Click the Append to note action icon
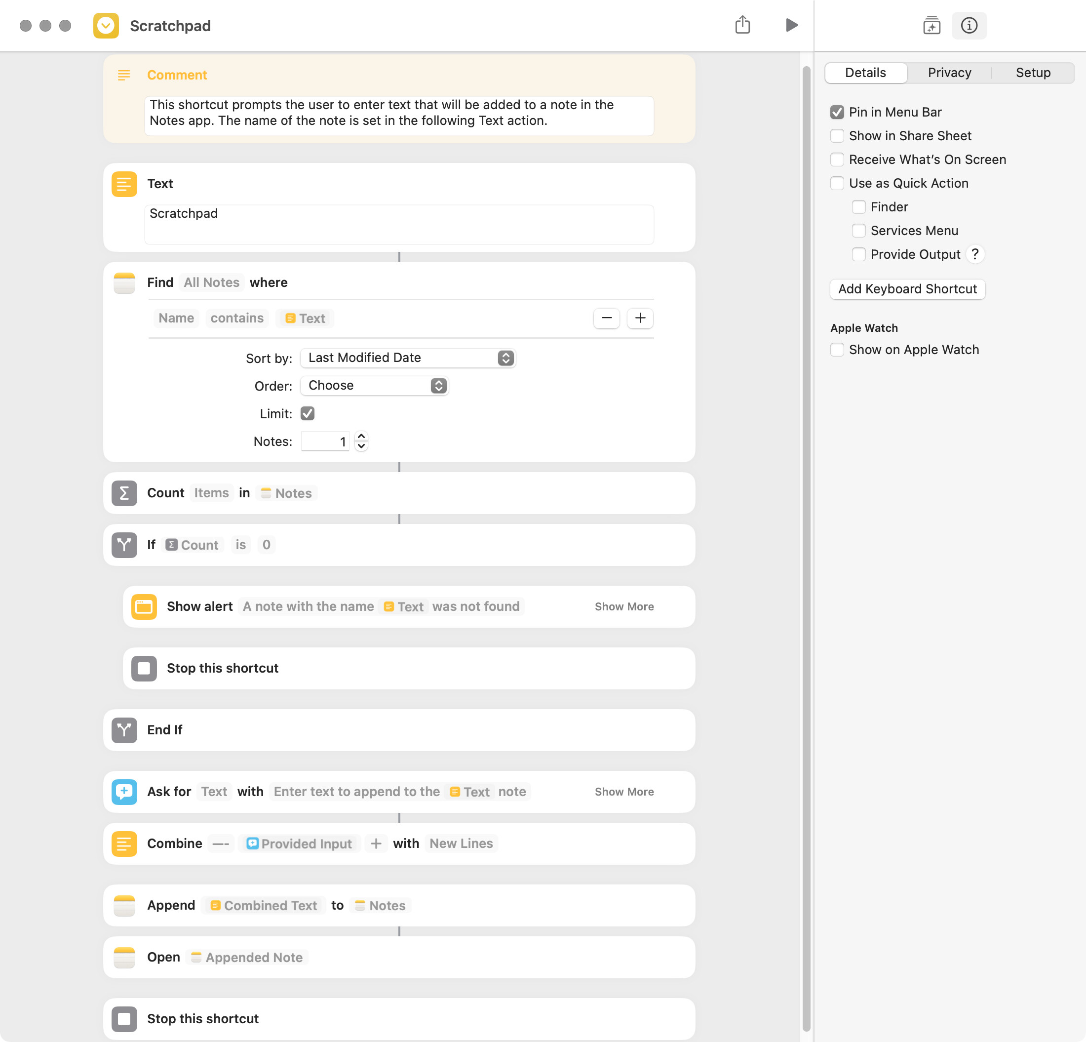1086x1042 pixels. [x=124, y=906]
